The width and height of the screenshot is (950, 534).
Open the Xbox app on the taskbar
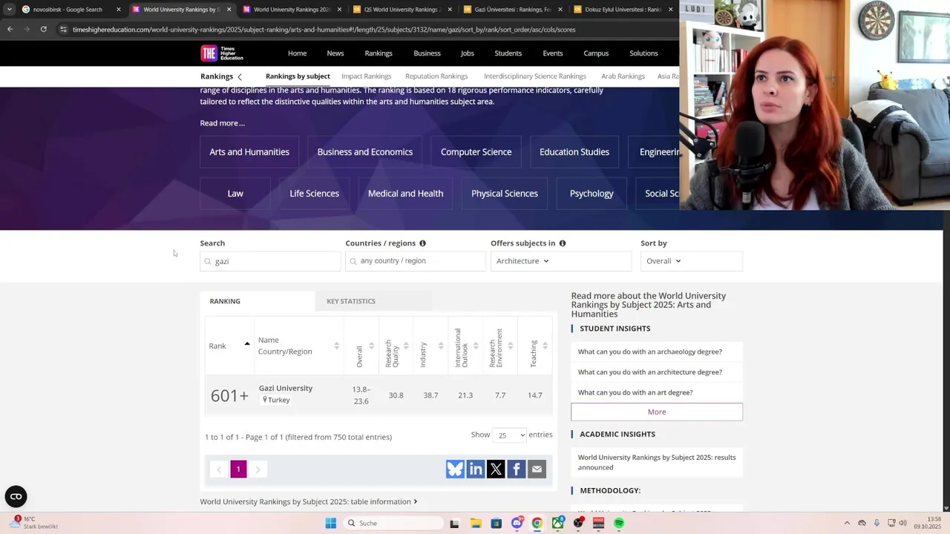pos(557,523)
